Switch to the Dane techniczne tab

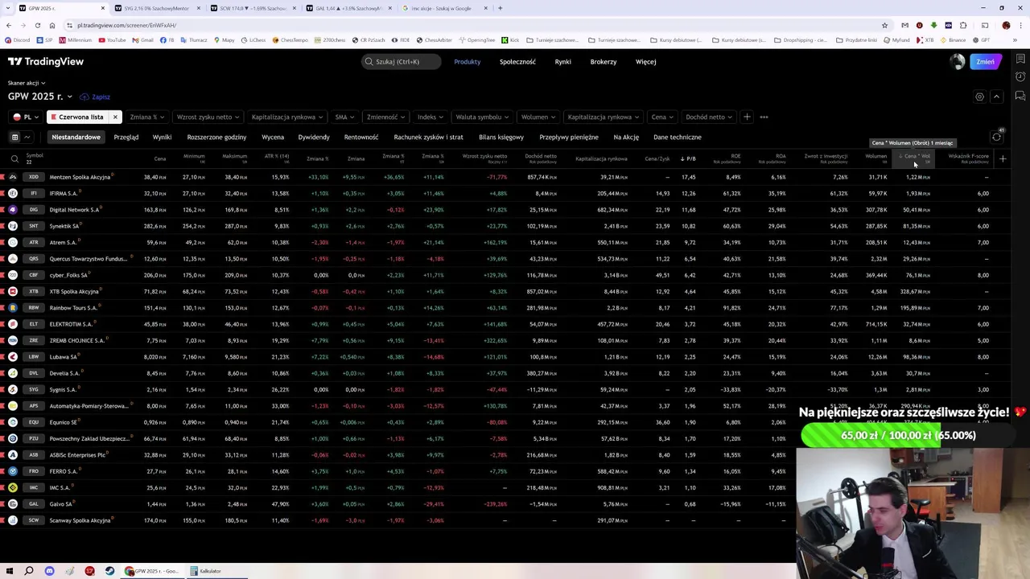(678, 137)
